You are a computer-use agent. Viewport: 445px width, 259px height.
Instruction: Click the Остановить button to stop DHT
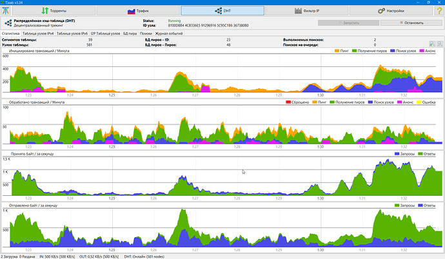tap(411, 23)
